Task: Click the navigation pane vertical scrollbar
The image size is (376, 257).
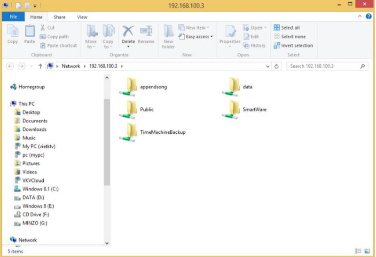Action: tap(107, 141)
